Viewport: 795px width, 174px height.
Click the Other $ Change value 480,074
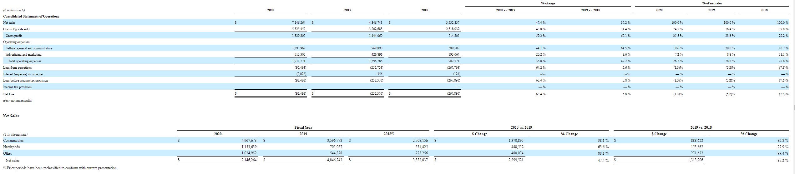point(517,153)
